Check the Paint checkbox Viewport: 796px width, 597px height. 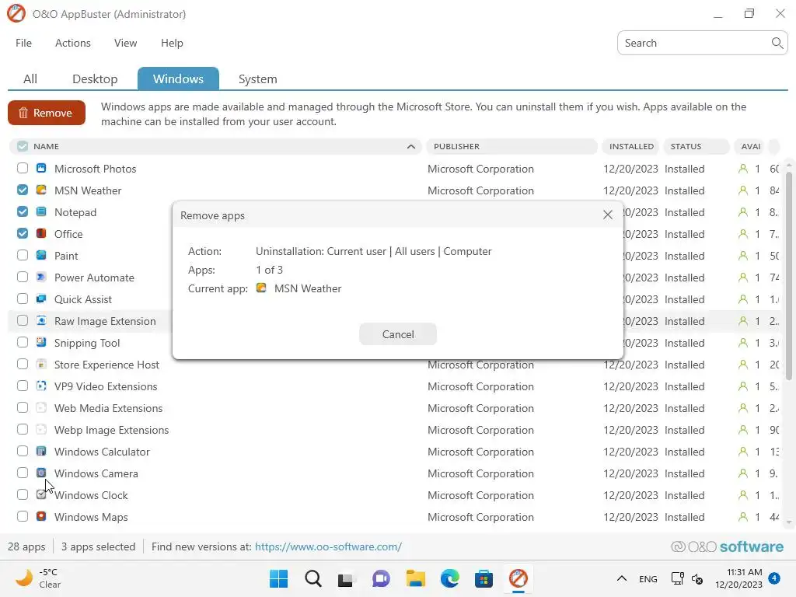coord(23,255)
